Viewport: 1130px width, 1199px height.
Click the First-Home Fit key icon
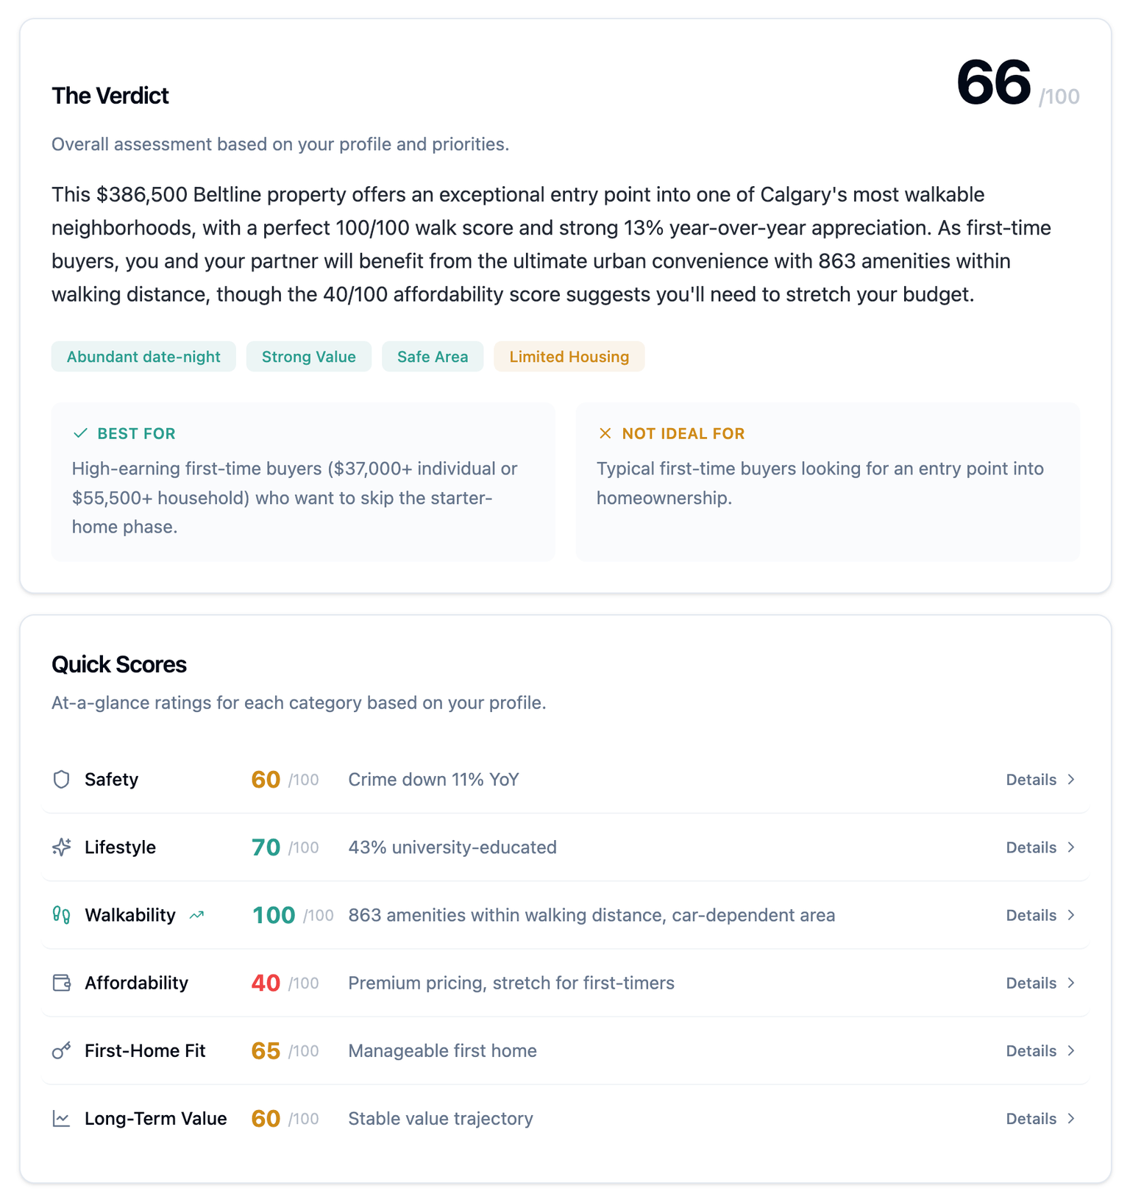click(62, 1050)
